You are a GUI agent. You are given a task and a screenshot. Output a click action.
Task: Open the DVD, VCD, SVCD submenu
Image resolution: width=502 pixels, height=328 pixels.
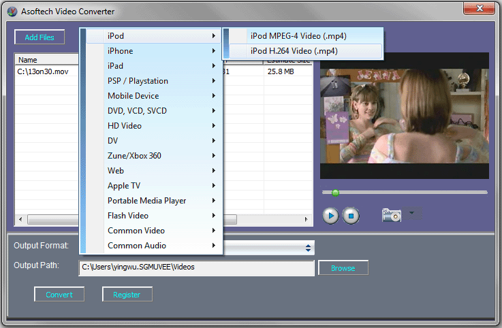tap(153, 111)
